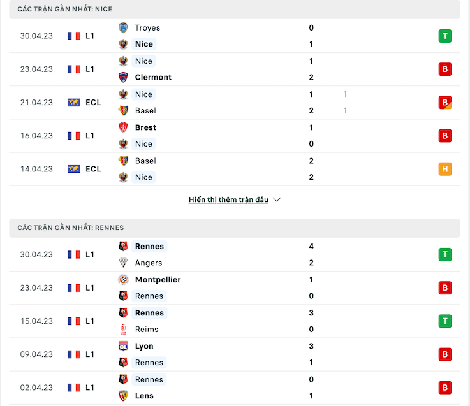Screen dimensions: 470x406
Task: Click the ECL flag icon on 21.04.23 match
Action: pyautogui.click(x=74, y=103)
